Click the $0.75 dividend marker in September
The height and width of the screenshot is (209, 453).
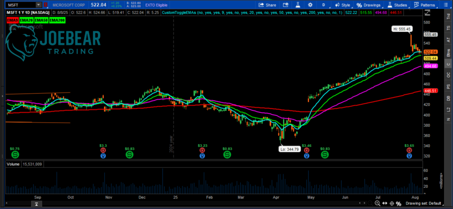[x=15, y=155]
